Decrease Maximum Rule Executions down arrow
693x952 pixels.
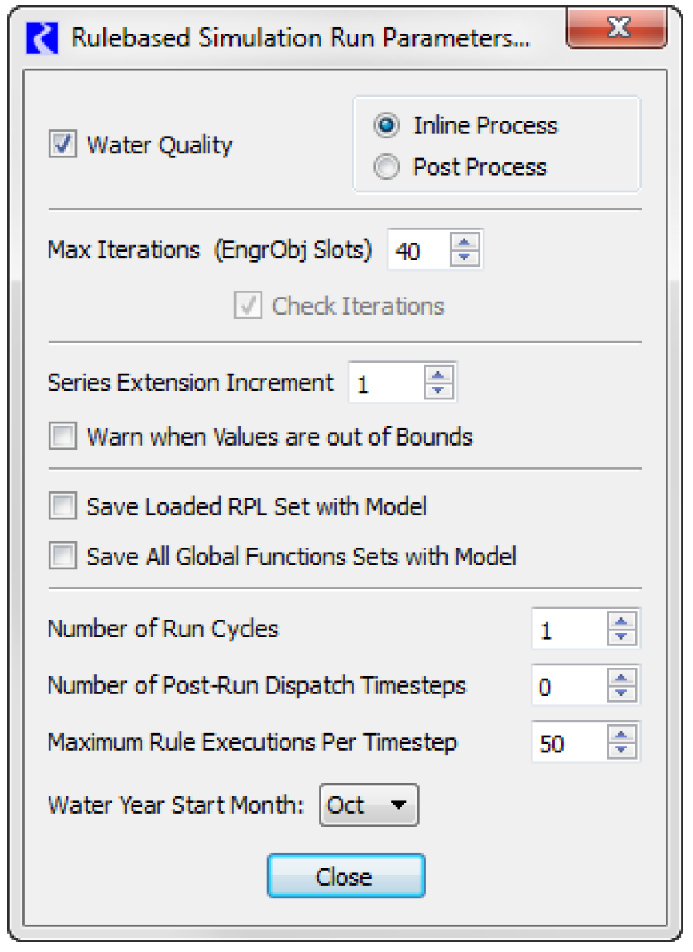621,751
